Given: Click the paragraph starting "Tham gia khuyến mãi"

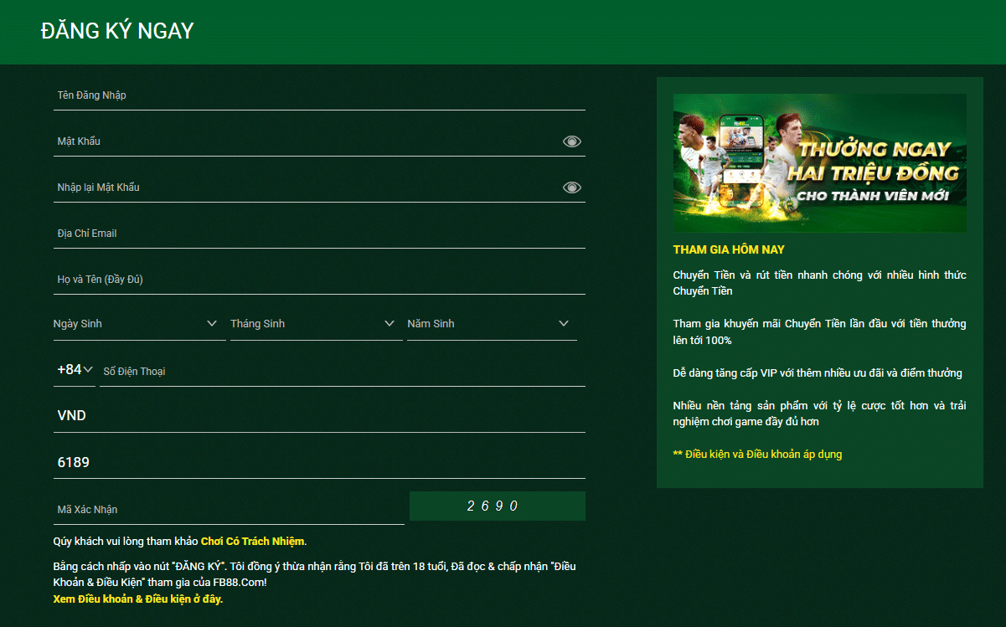Looking at the screenshot, I should (820, 331).
